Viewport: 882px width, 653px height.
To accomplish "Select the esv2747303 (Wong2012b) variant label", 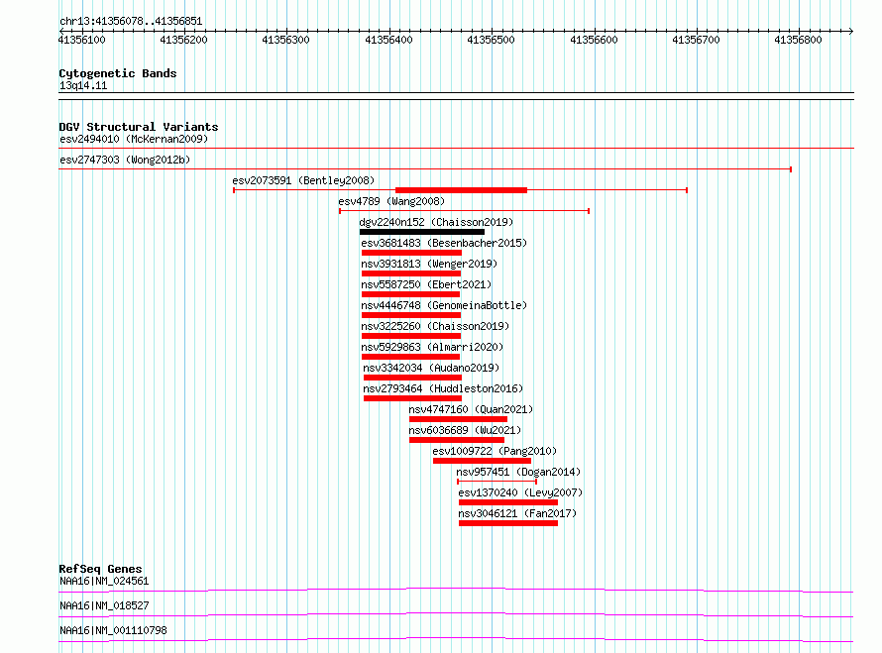I will [x=125, y=160].
